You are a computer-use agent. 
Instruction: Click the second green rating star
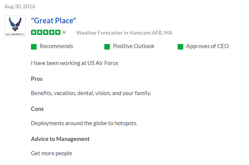pos(39,32)
